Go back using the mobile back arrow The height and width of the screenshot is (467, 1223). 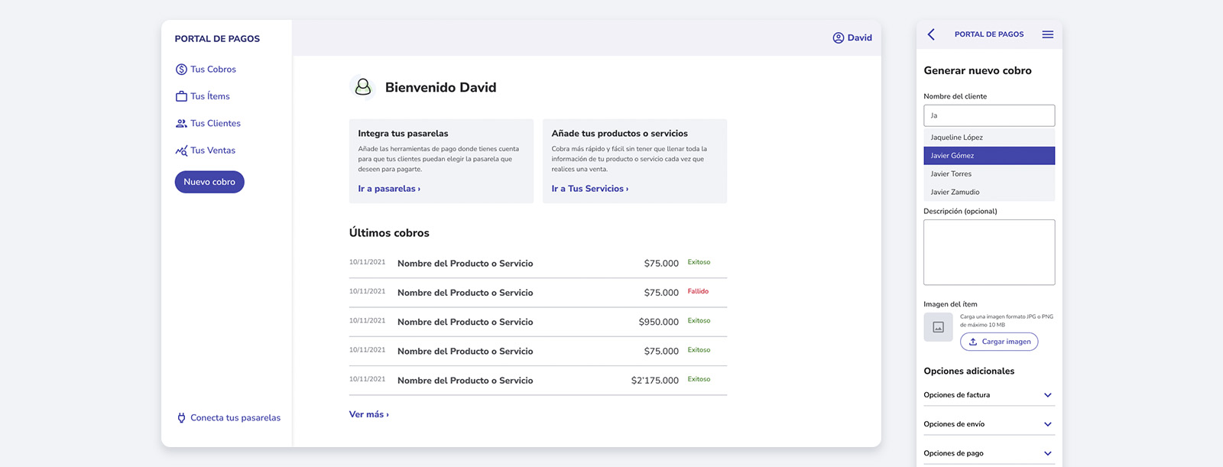click(931, 34)
